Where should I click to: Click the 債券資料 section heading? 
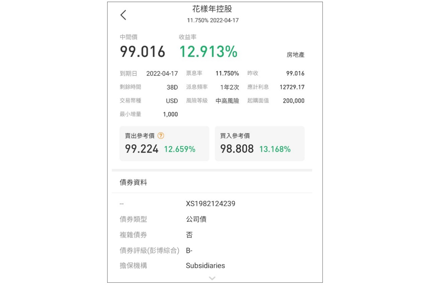tap(133, 182)
